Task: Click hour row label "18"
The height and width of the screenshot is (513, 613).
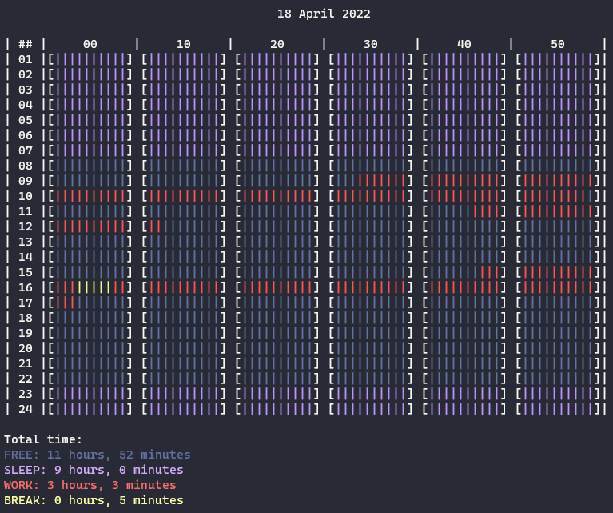Action: click(26, 318)
